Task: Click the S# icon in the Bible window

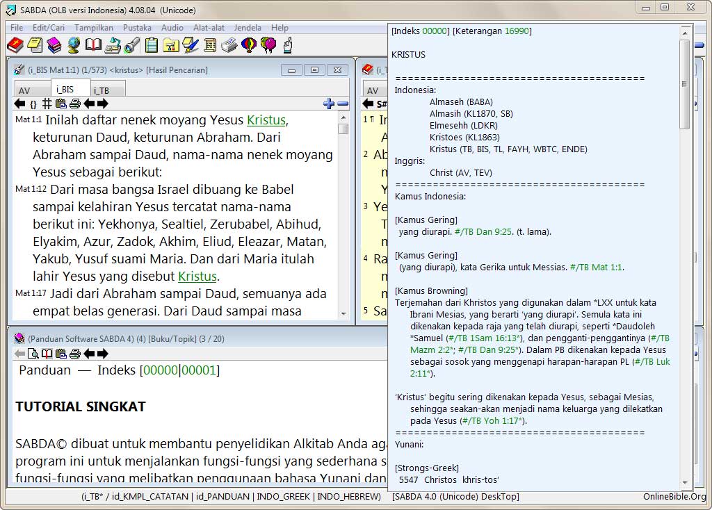Action: 382,104
